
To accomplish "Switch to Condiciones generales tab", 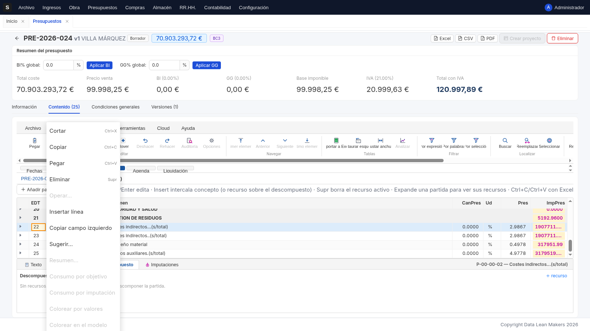I will coord(115,107).
